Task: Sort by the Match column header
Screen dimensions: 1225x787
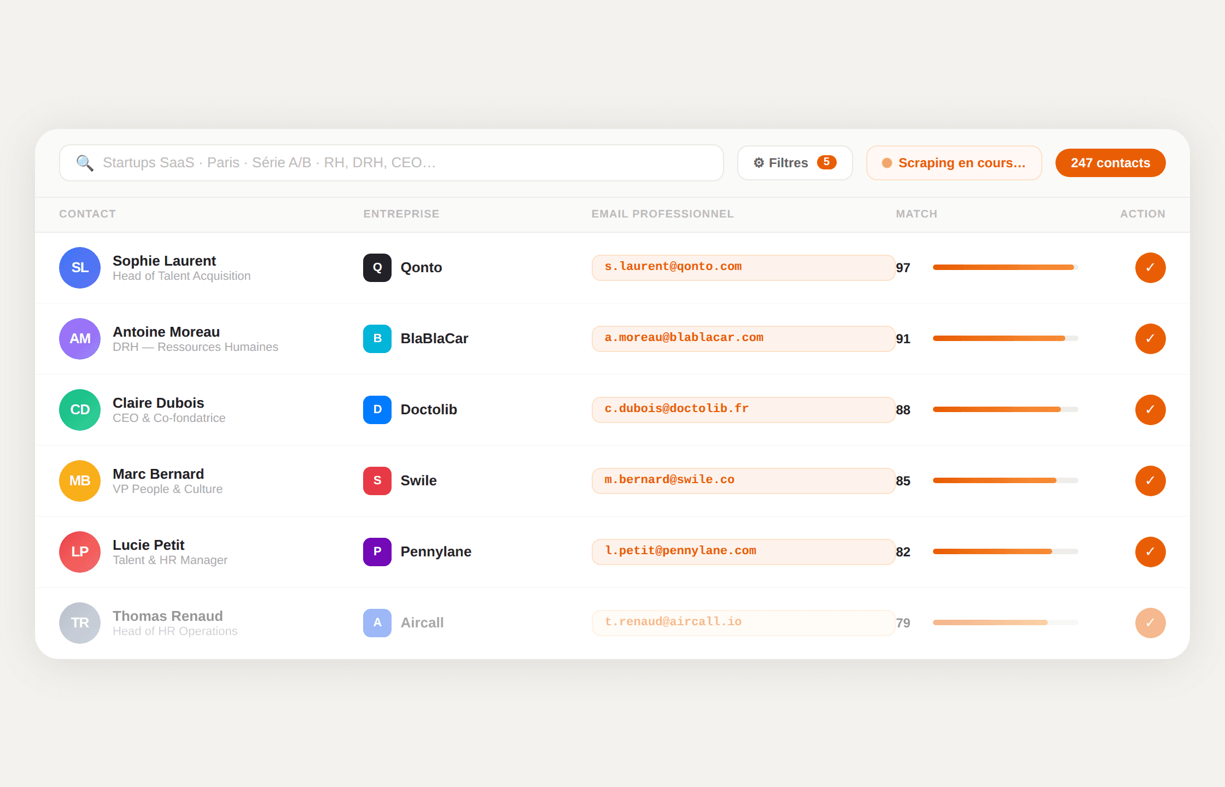Action: 916,214
